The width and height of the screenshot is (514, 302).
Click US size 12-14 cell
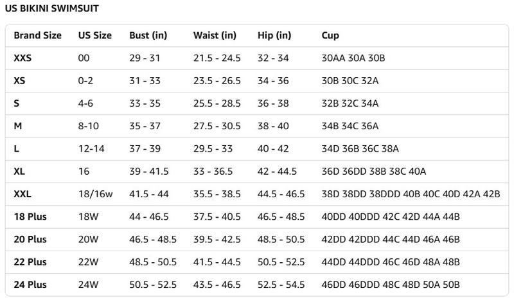90,148
